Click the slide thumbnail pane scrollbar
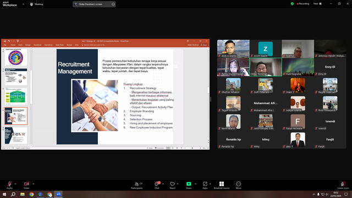Viewport: 352px width, 198px height. [31, 87]
